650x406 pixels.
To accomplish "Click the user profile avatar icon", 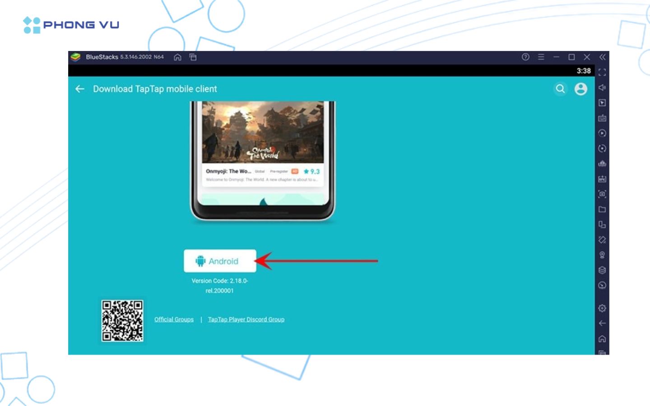I will [x=581, y=89].
